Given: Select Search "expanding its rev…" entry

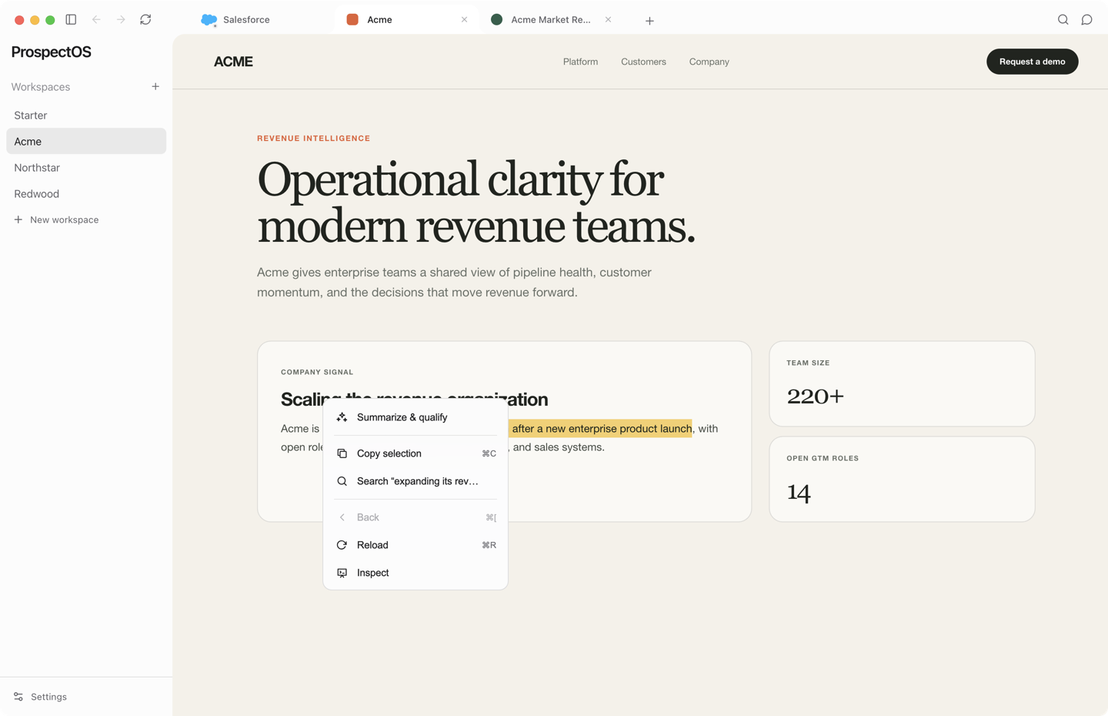Looking at the screenshot, I should (415, 481).
